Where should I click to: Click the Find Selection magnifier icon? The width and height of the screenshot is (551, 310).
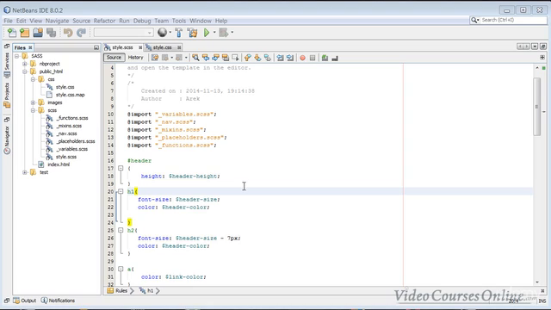(195, 58)
